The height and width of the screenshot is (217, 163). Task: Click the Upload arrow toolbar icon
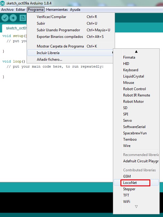pos(13,18)
